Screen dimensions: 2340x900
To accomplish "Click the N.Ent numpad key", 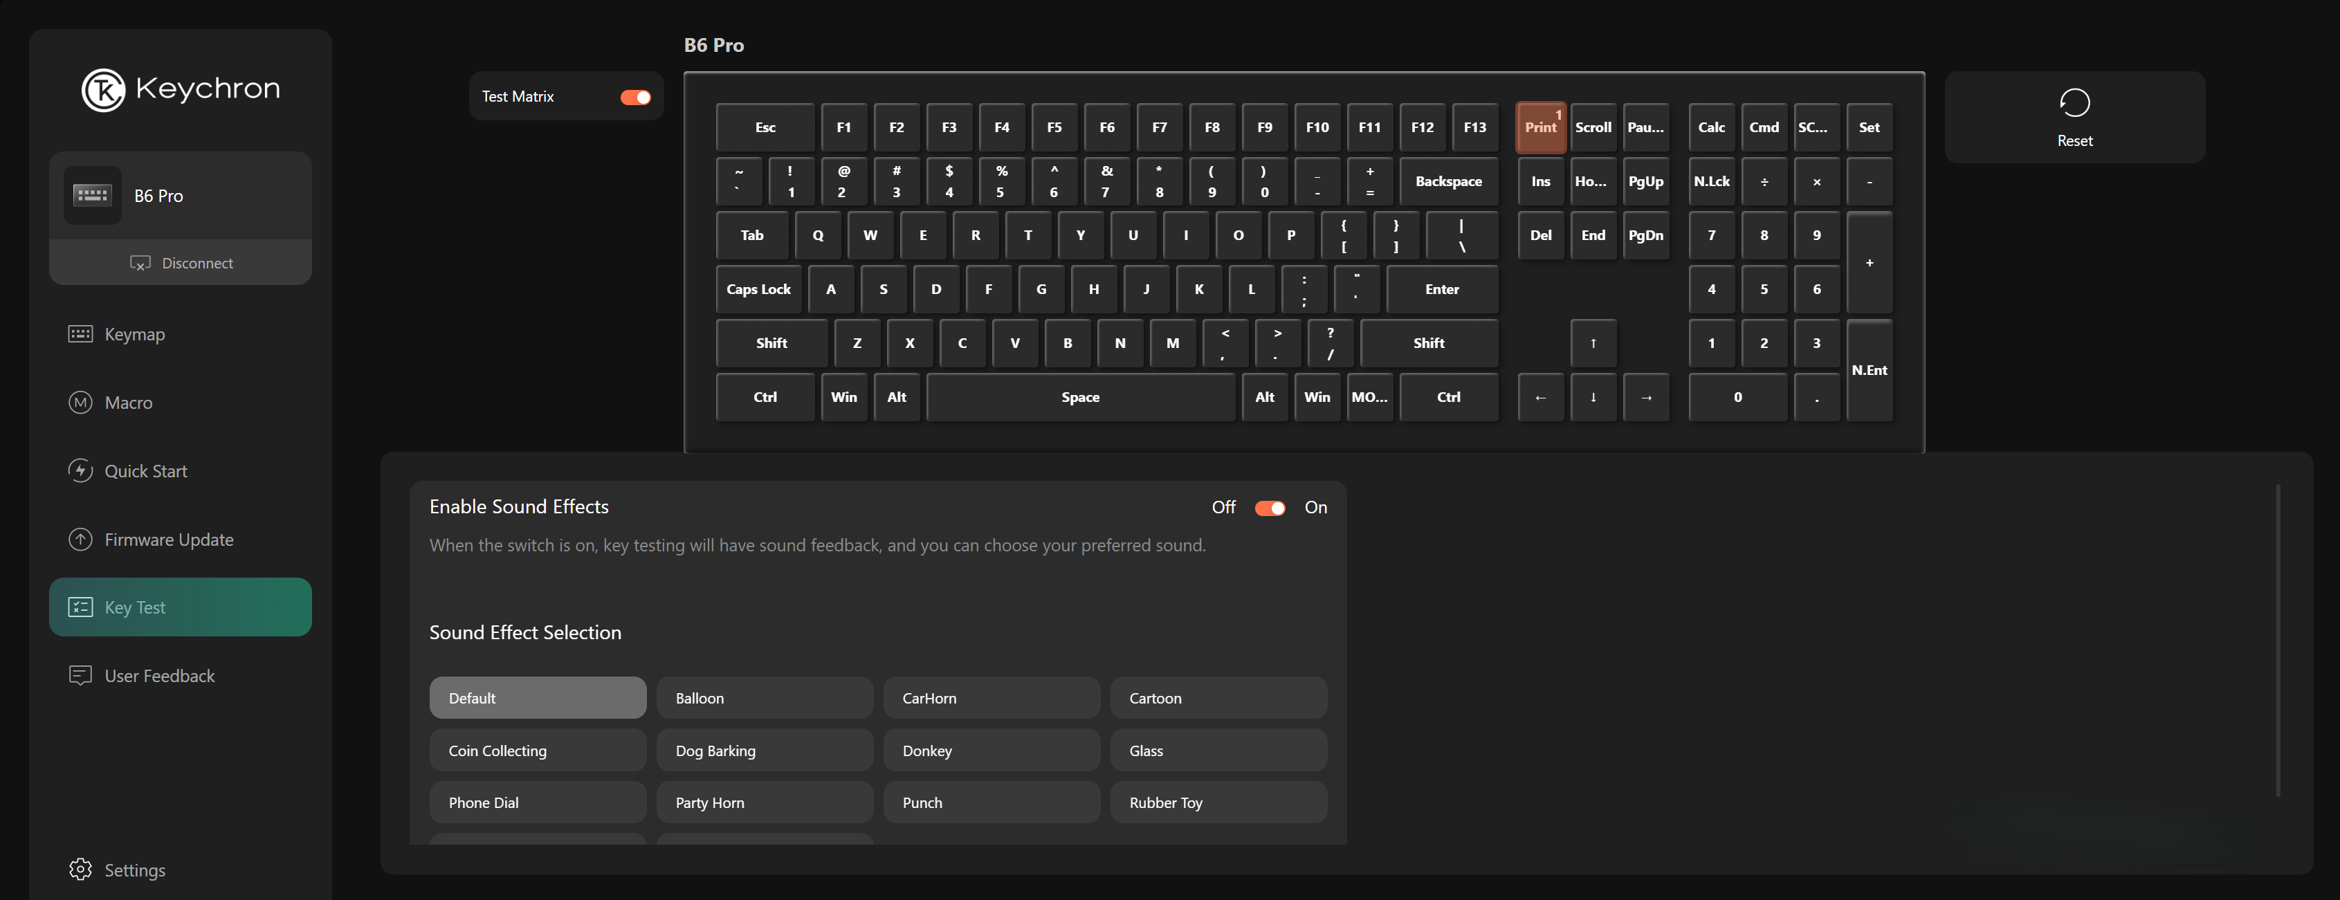I will click(x=1870, y=369).
